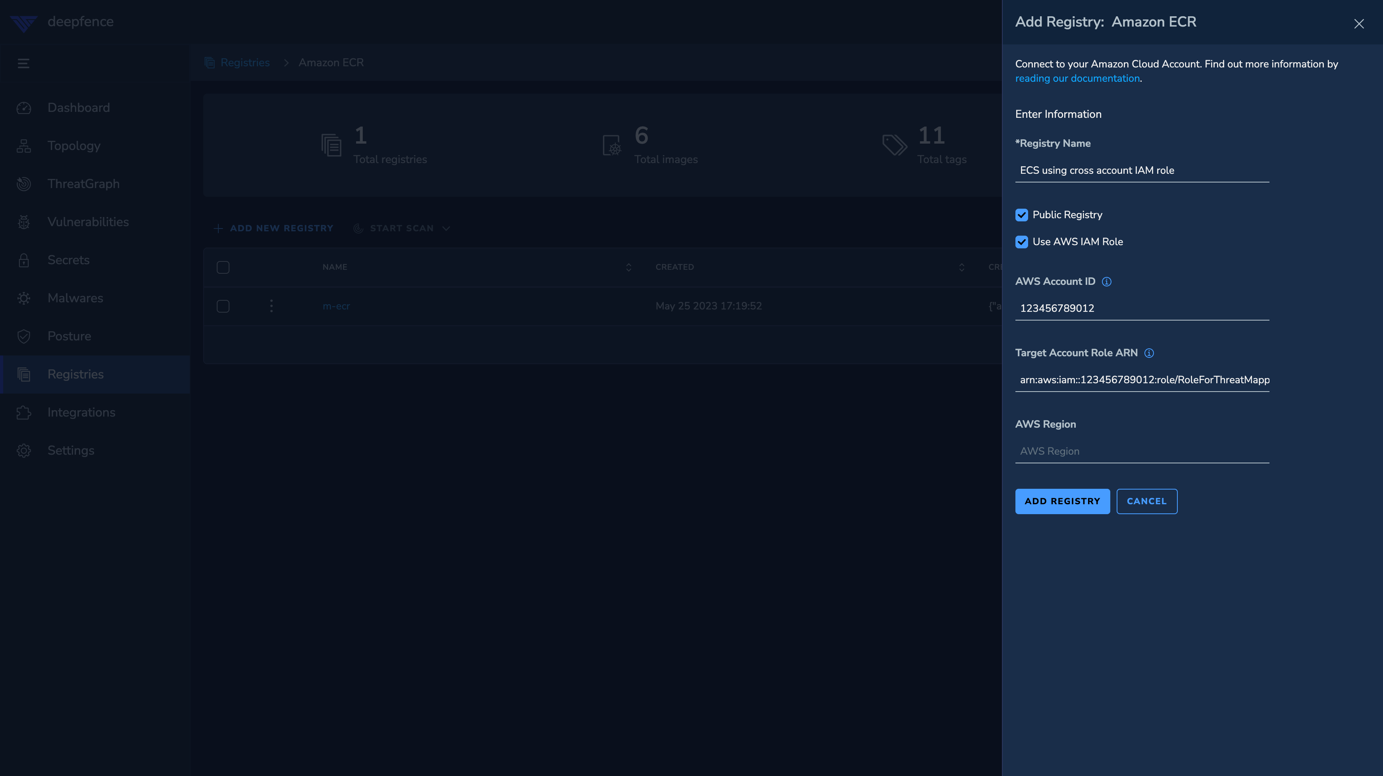Uncheck the Use AWS IAM Role checkbox

1022,242
